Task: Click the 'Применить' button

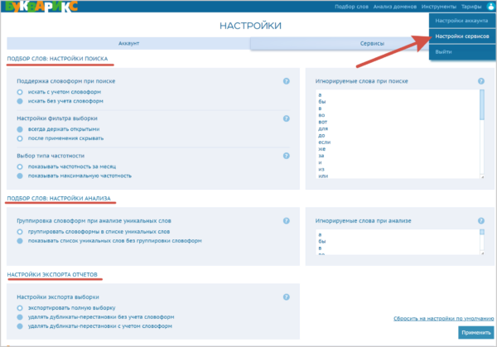Action: pos(476,333)
